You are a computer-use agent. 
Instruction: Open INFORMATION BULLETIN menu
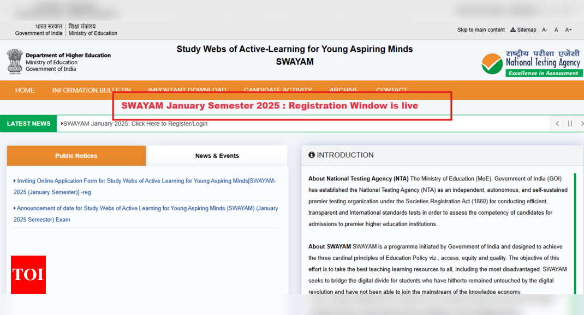coord(91,90)
